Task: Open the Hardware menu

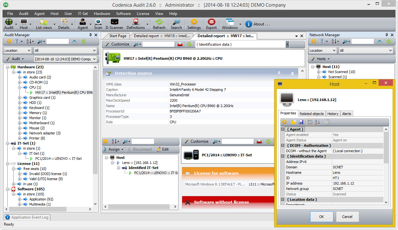Action: tap(102, 14)
